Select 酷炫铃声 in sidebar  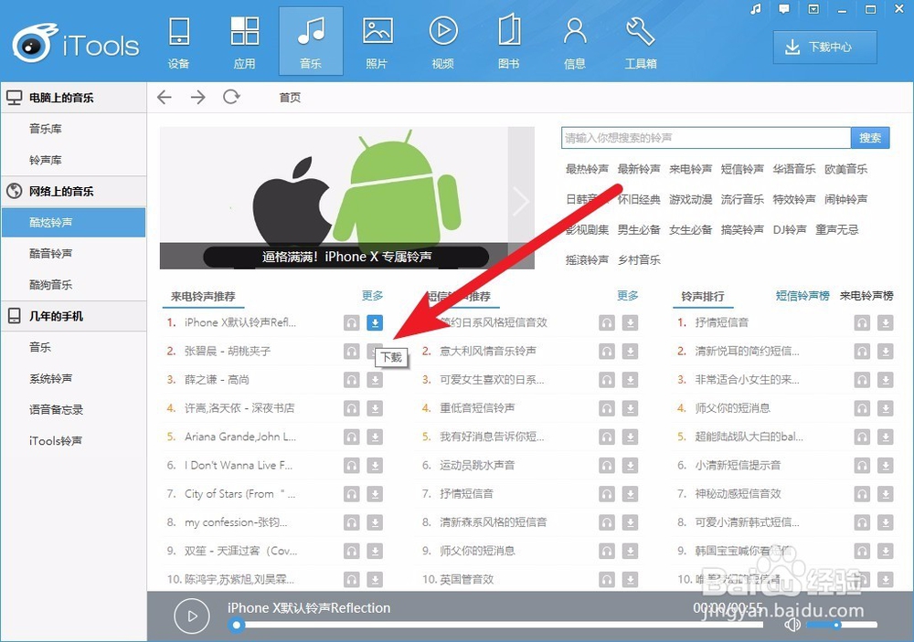(73, 222)
